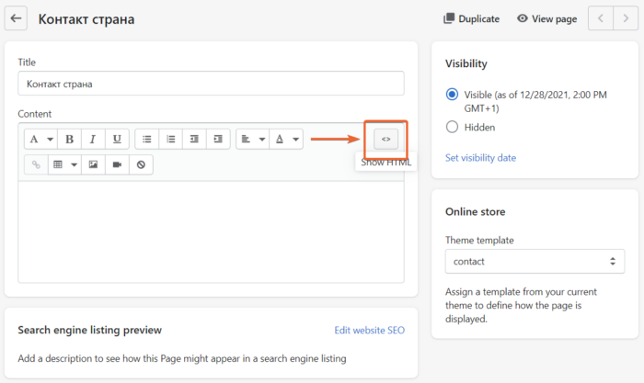Apply underline formatting to text
This screenshot has height=383, width=644.
click(116, 140)
